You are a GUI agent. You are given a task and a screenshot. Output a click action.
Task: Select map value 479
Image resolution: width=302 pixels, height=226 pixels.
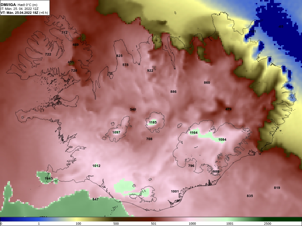tap(228, 109)
